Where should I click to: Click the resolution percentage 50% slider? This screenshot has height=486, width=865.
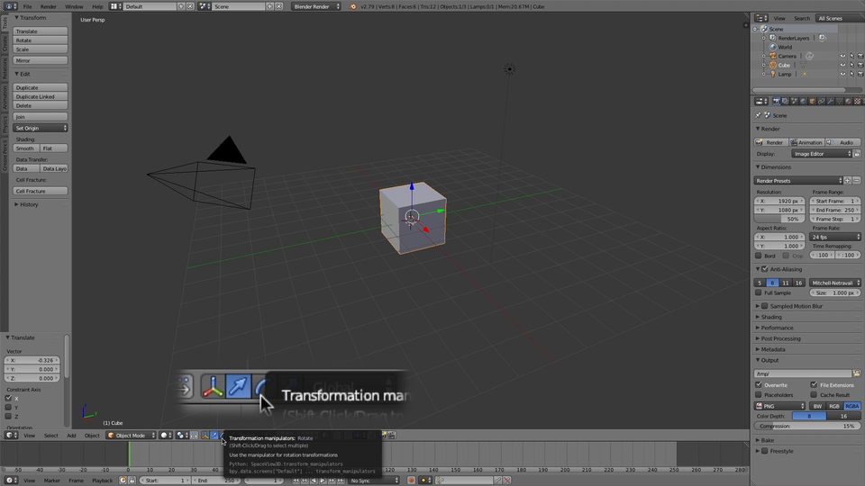coord(780,219)
